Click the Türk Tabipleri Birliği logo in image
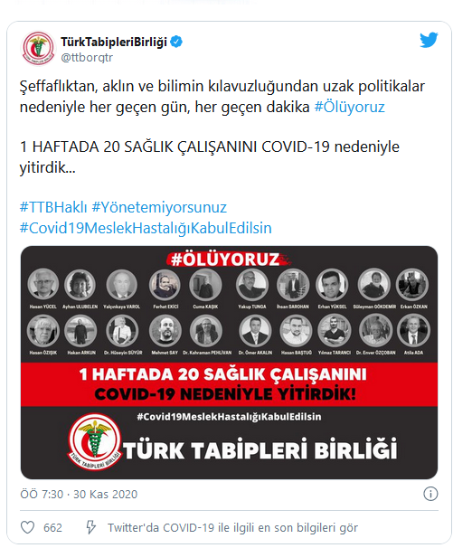The width and height of the screenshot is (472, 548). coord(94,442)
